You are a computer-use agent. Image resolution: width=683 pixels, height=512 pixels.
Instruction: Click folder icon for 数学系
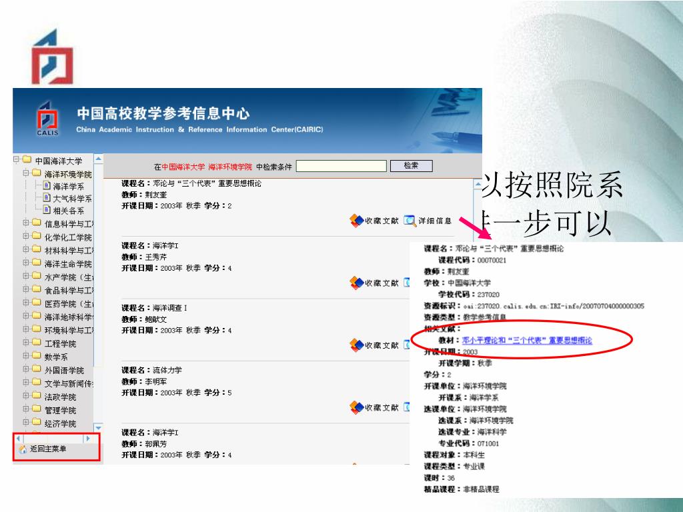coord(37,356)
